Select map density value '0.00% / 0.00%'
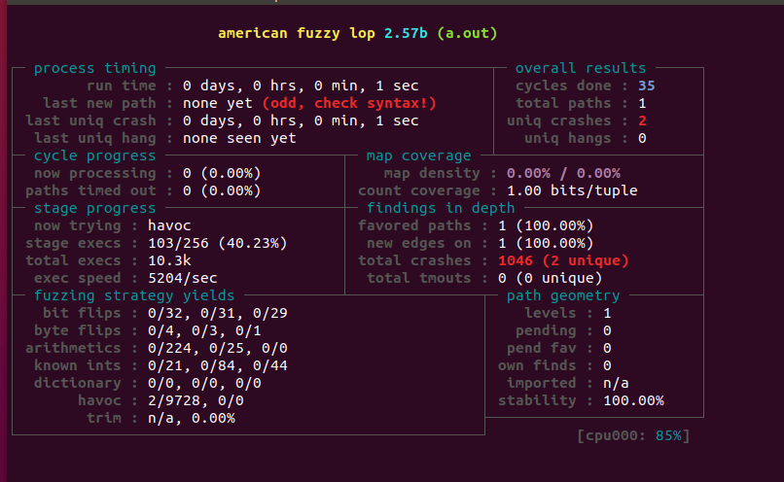Viewport: 784px width, 482px height. [x=563, y=173]
